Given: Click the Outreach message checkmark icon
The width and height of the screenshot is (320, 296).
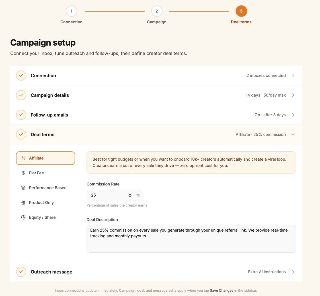Looking at the screenshot, I should 21,272.
